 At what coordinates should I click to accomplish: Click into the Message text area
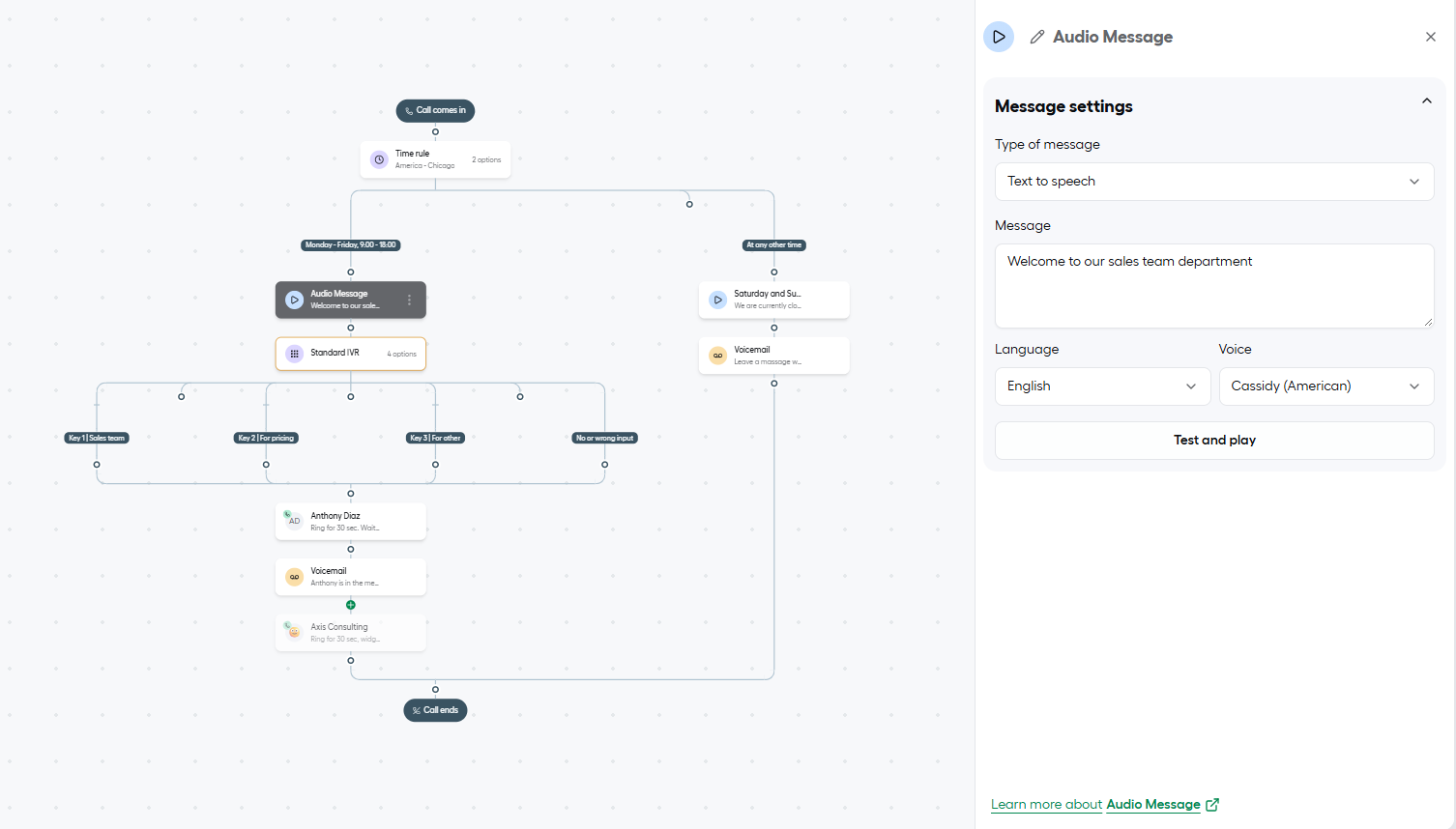1214,286
